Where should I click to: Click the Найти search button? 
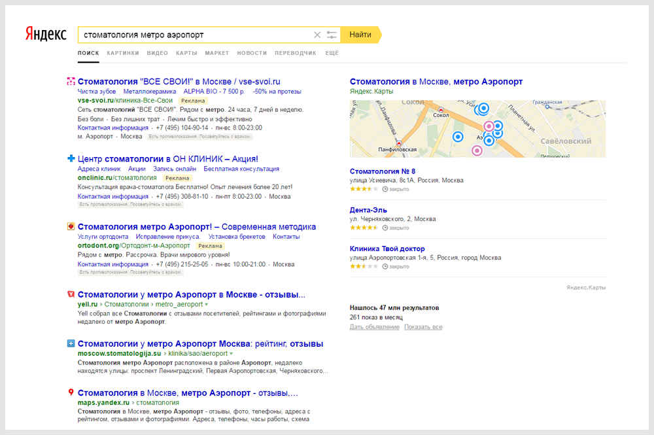360,35
